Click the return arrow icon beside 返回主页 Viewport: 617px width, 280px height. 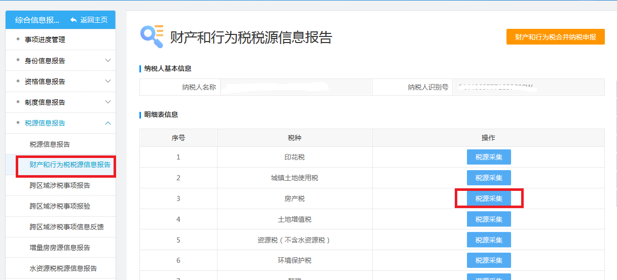(74, 20)
